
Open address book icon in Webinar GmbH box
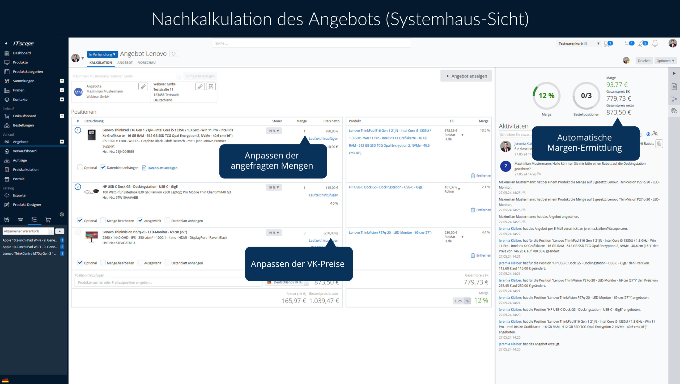(x=211, y=87)
